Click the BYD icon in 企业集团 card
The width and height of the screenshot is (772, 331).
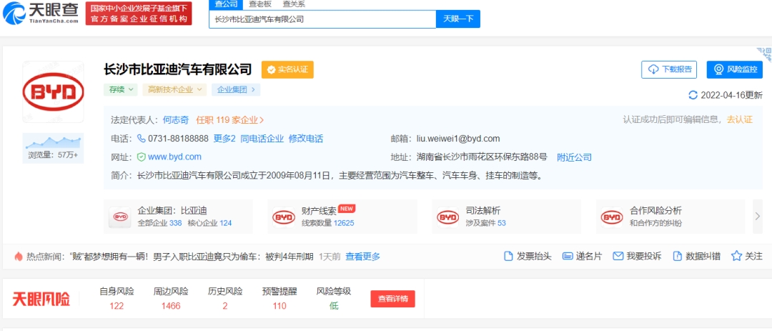pos(120,217)
